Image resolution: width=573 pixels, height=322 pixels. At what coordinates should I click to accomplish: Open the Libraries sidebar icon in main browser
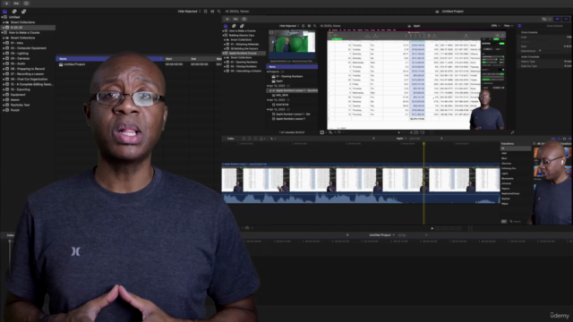[4, 12]
